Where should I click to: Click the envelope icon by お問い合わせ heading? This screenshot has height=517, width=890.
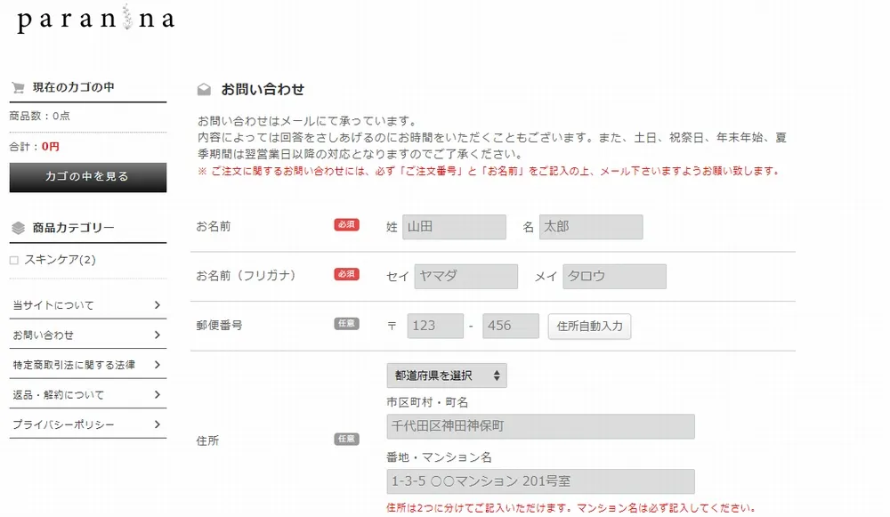204,89
